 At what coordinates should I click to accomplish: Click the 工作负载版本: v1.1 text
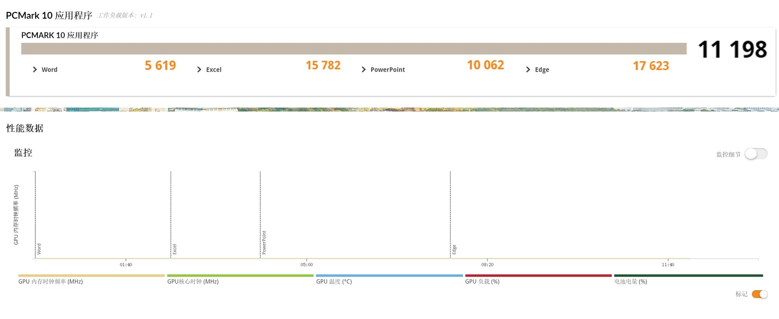(x=125, y=16)
